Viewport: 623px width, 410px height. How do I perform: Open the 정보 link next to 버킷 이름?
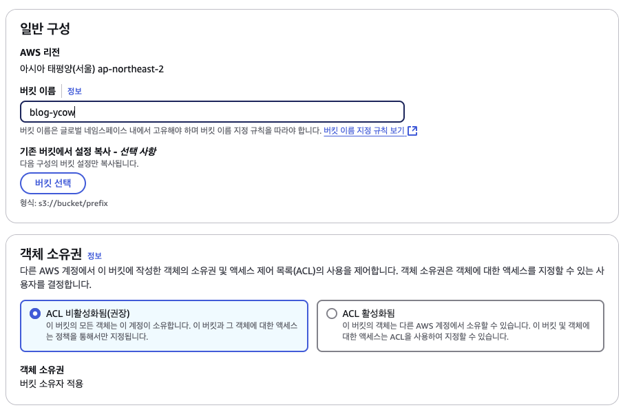click(74, 91)
